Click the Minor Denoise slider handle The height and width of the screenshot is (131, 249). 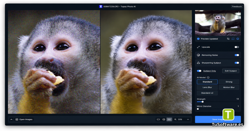point(198,109)
